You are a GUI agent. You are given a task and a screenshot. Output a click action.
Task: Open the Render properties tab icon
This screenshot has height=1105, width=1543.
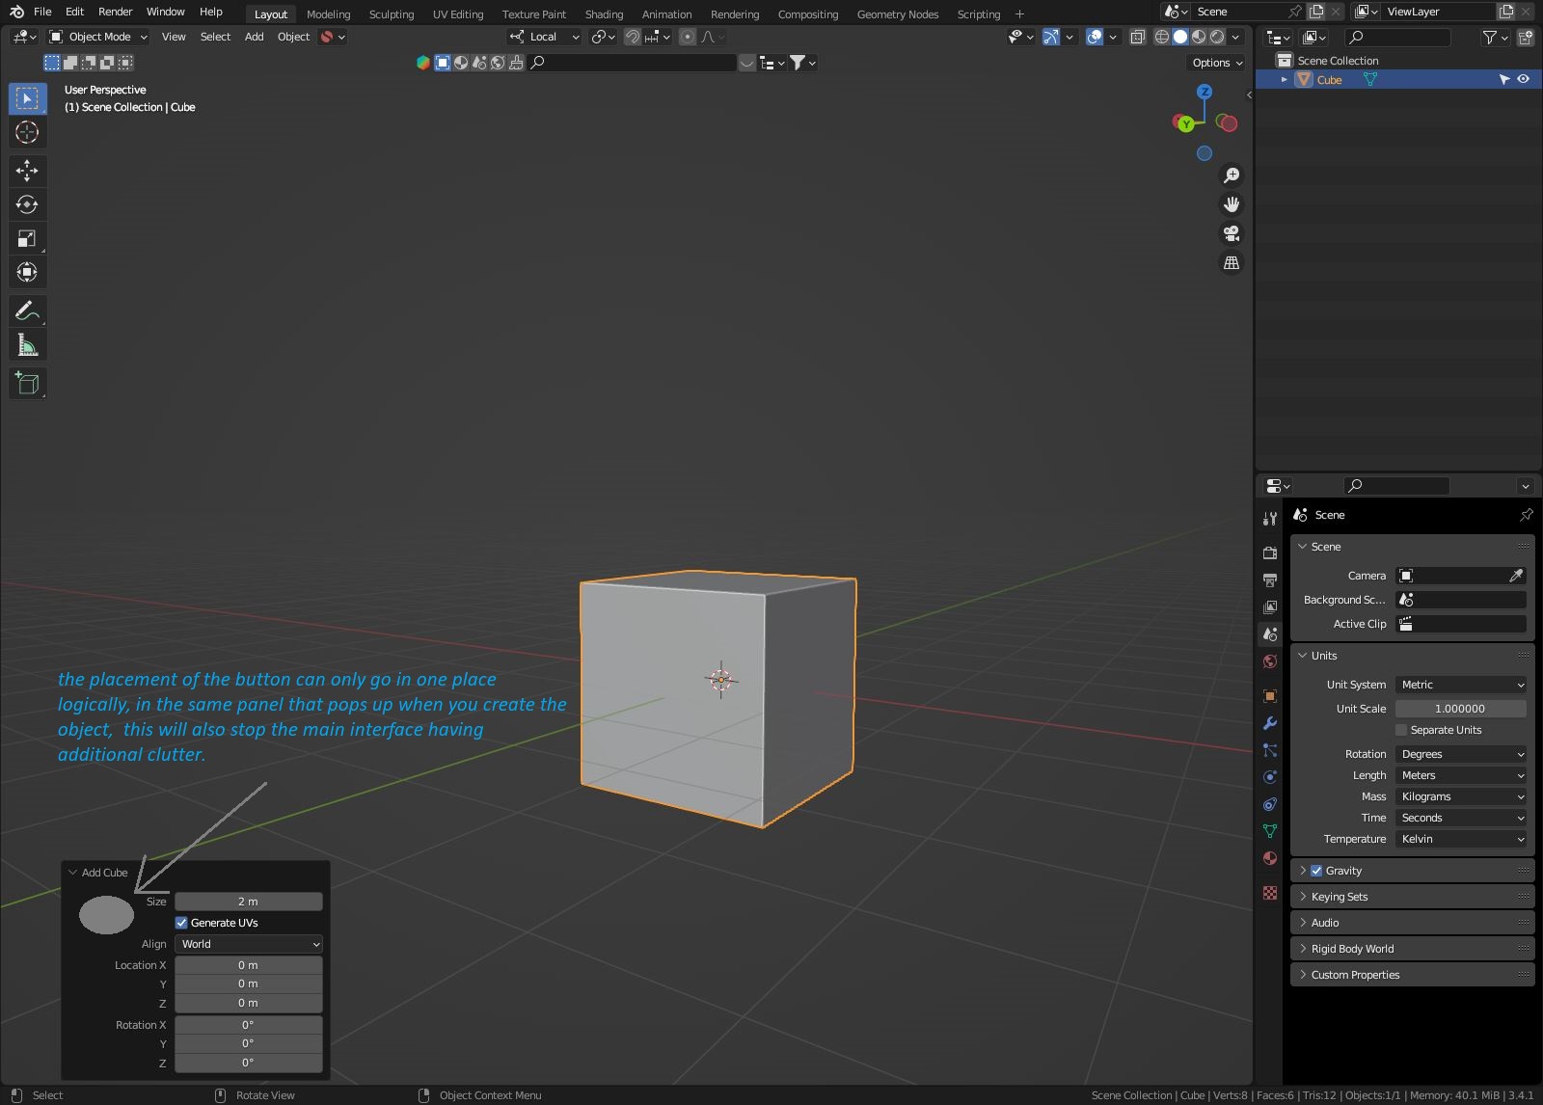[x=1270, y=552]
